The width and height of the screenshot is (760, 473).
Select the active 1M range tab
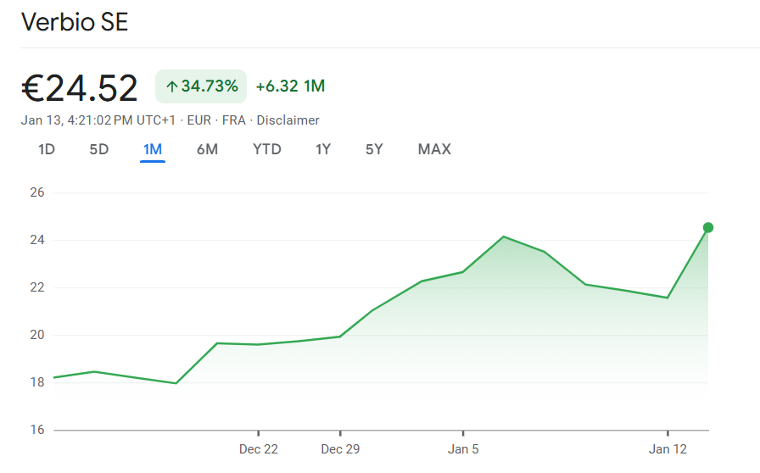click(x=153, y=150)
